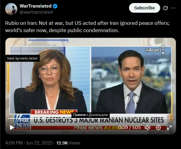Click the Breaking News banner in video

(x=54, y=112)
